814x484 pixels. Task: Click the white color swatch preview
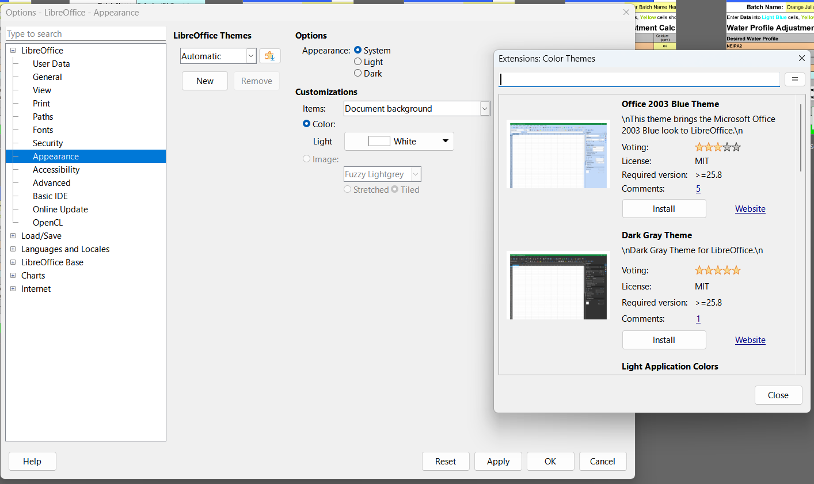(379, 142)
